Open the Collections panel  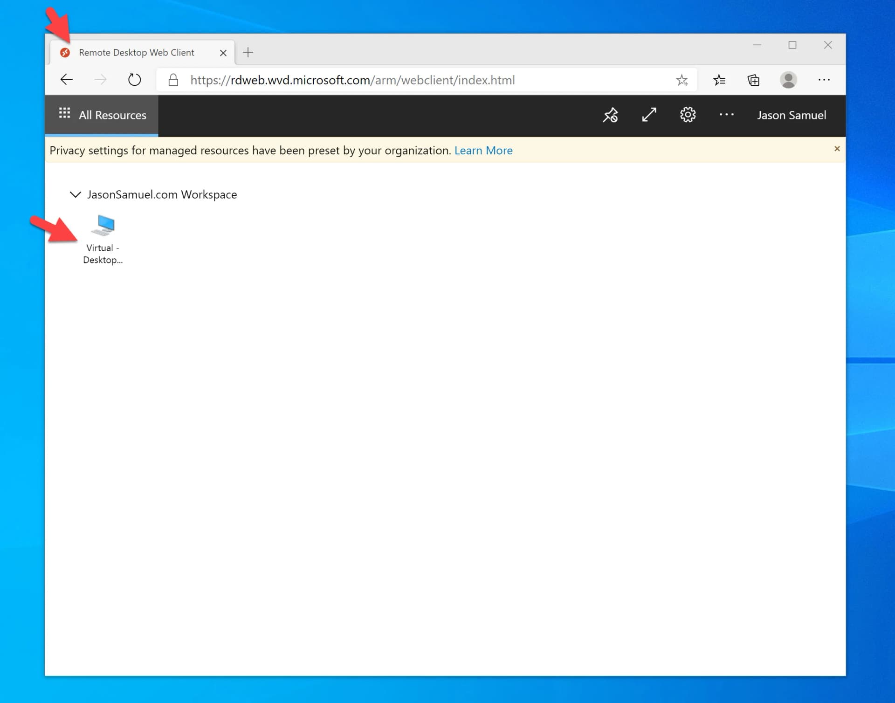click(753, 80)
